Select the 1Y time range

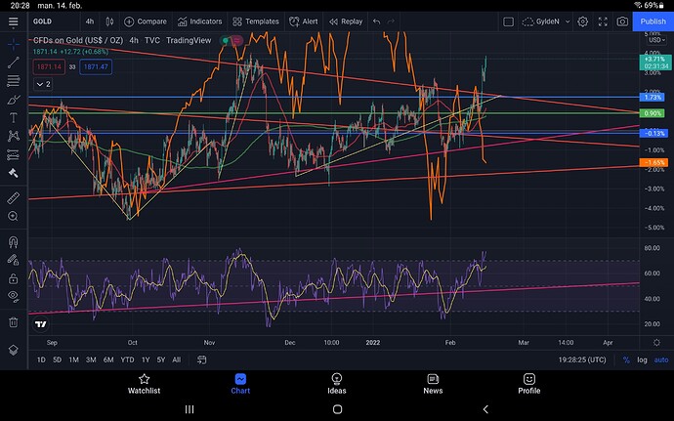pos(146,359)
